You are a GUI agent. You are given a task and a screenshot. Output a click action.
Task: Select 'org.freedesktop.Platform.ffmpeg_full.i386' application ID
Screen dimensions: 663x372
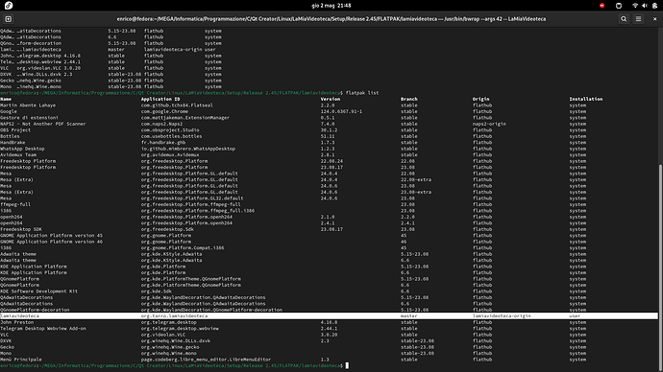click(x=198, y=211)
